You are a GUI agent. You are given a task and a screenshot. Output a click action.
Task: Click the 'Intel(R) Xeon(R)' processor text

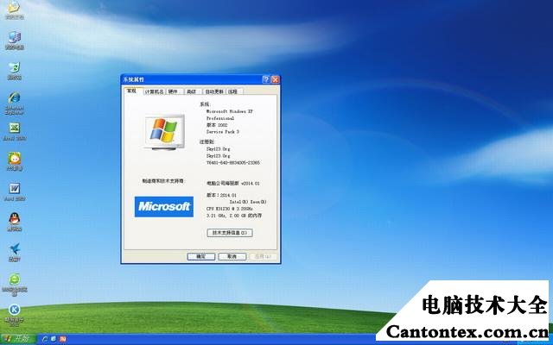248,202
